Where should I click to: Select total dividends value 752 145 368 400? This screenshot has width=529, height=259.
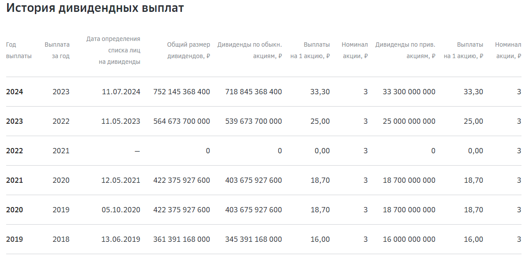(x=182, y=92)
